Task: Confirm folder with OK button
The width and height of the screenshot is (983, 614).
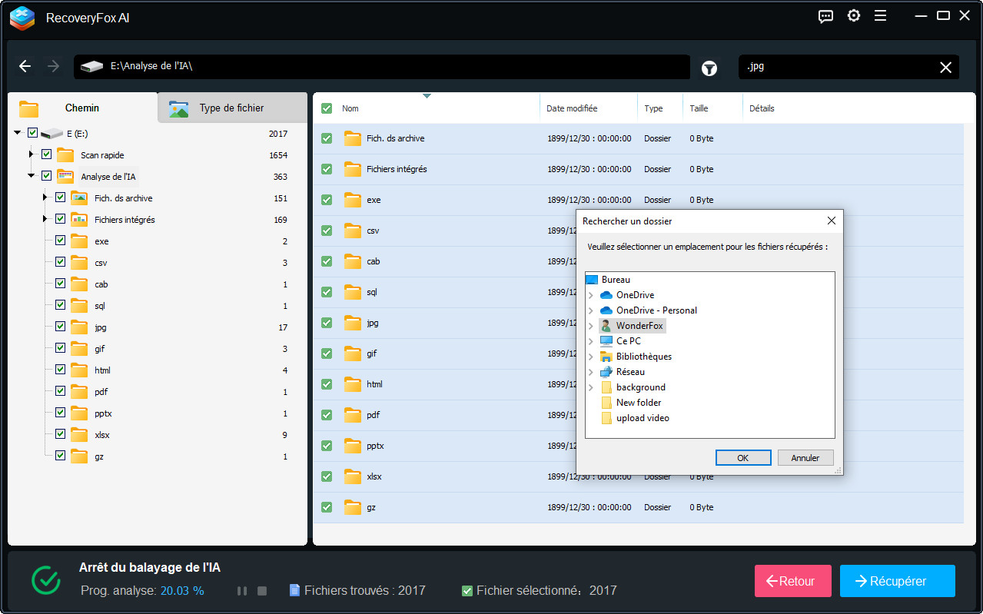Action: [x=742, y=457]
